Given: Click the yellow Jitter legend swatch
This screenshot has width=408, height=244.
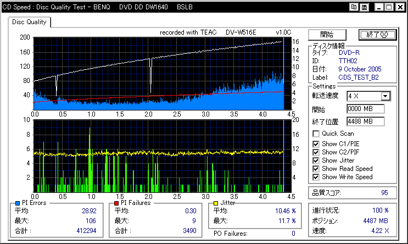Looking at the screenshot, I should coord(216,203).
